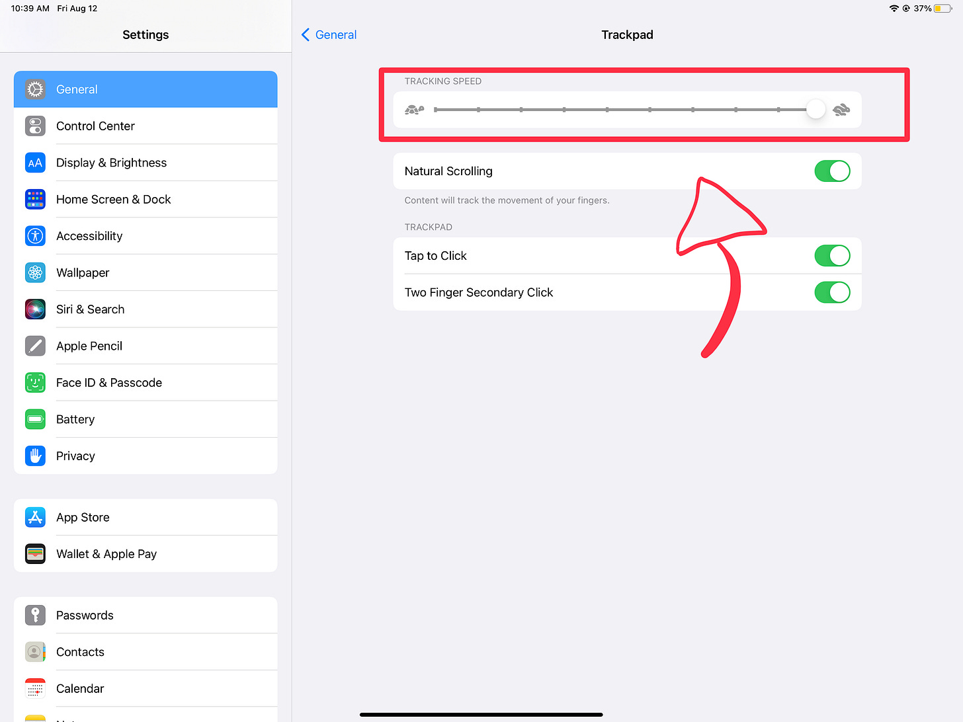Open Wallet & Apple Pay row

[146, 554]
